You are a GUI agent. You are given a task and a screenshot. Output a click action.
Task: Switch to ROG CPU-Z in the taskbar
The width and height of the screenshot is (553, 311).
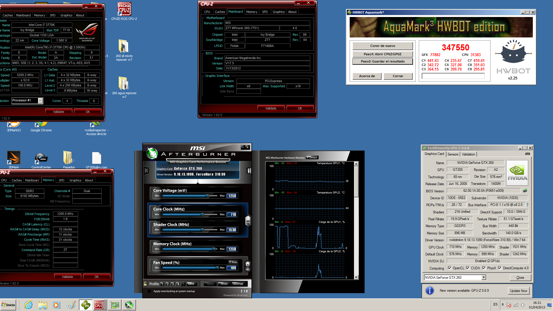[99, 305]
